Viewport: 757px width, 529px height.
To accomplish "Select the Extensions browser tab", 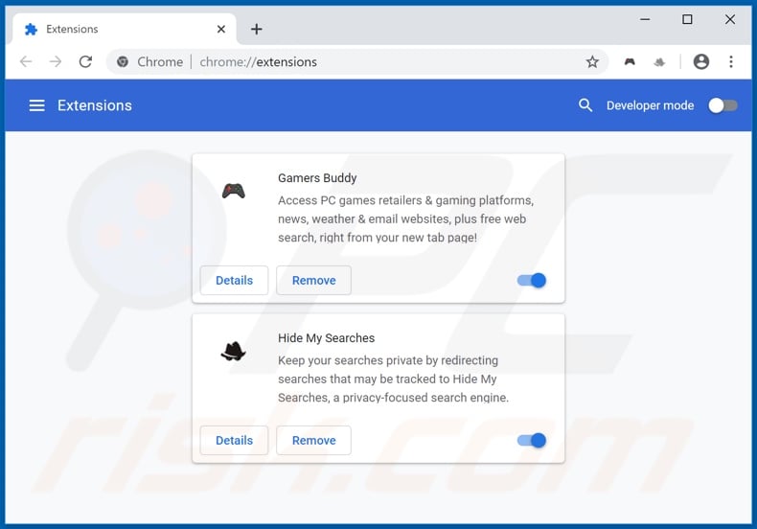I will [x=124, y=30].
